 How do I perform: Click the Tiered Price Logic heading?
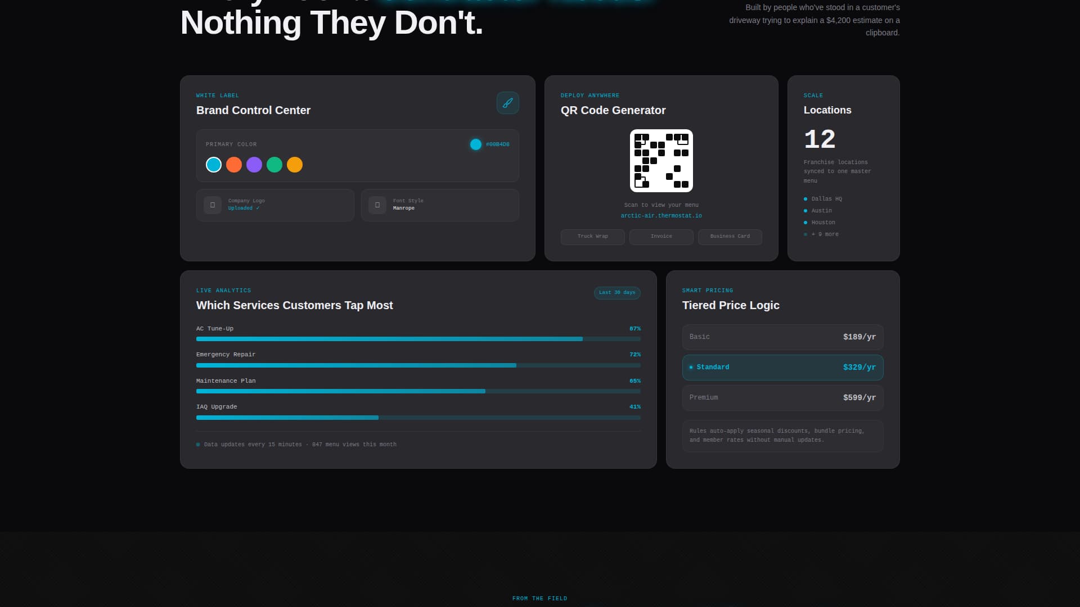731,306
